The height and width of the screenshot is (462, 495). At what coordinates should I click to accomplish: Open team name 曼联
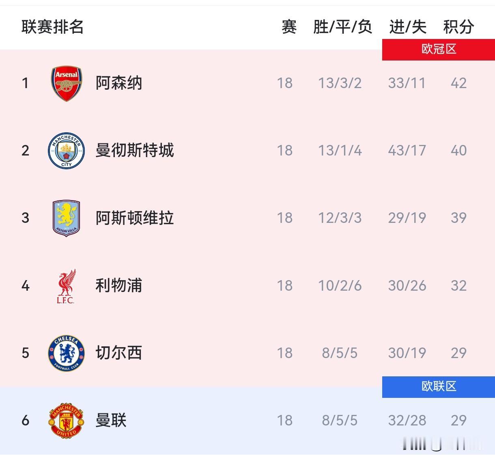pyautogui.click(x=111, y=420)
